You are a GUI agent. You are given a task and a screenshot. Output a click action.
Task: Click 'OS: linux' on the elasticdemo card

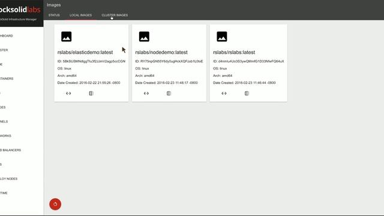pyautogui.click(x=64, y=68)
